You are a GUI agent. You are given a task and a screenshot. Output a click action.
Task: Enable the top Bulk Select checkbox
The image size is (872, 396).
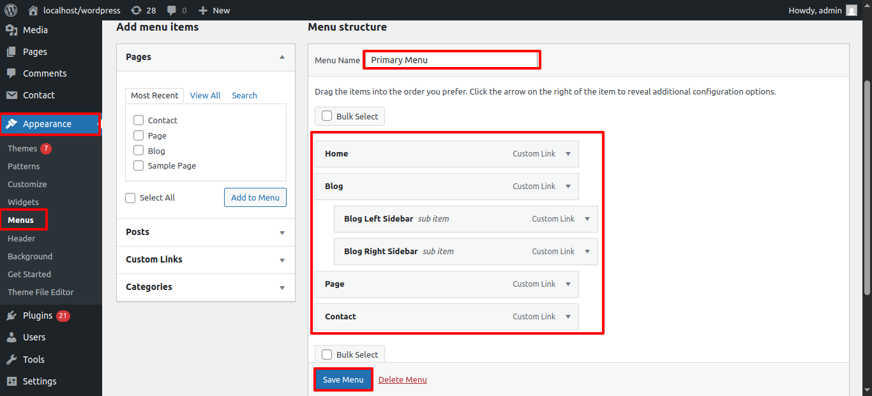pyautogui.click(x=327, y=116)
